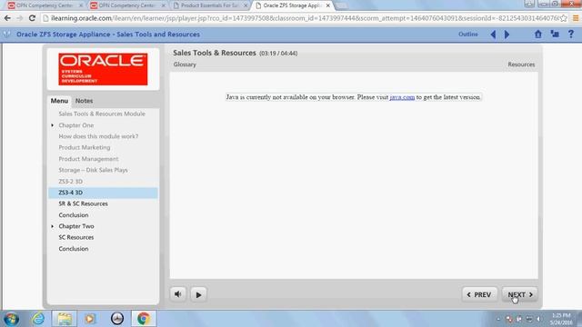The width and height of the screenshot is (582, 327).
Task: Click the Oracle logo image
Action: coord(103,69)
